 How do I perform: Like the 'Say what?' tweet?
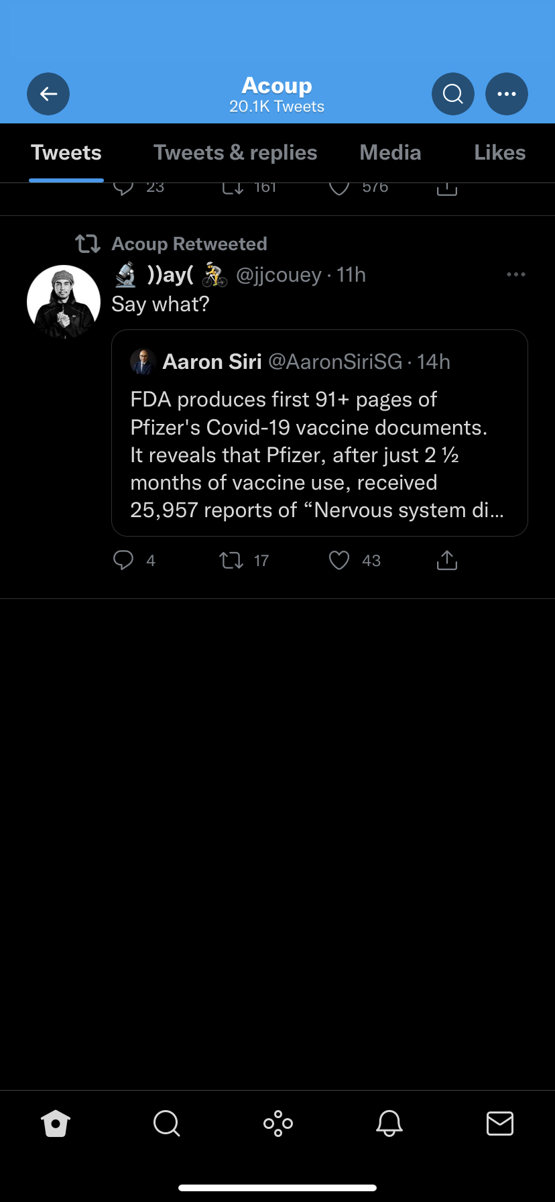pyautogui.click(x=339, y=560)
